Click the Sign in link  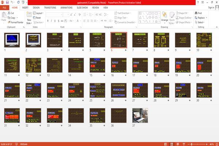(x=211, y=8)
